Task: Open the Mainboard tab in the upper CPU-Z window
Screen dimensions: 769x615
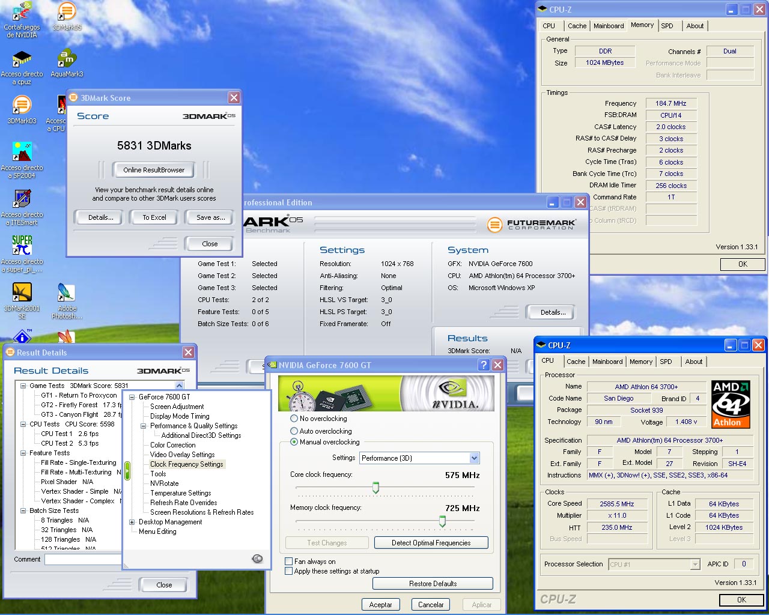Action: tap(609, 26)
